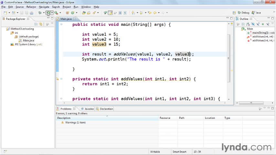This screenshot has width=276, height=155.
Task: Click the Show Whitespace Characters icon
Action: [125, 13]
